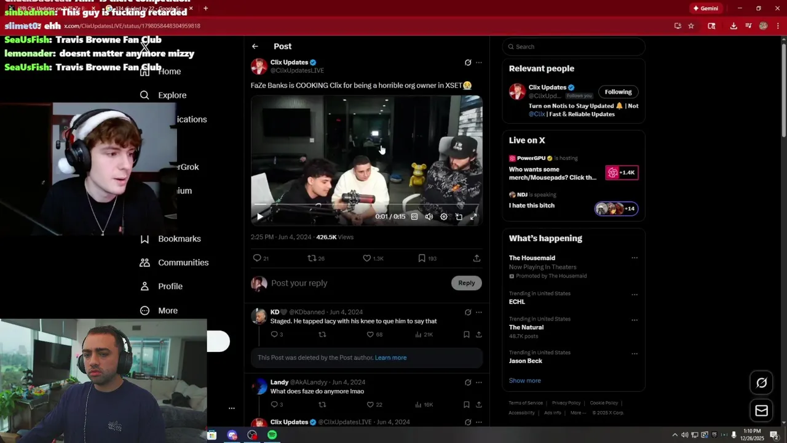Open the Grok floating button
Screen dimensions: 787x443
761,383
